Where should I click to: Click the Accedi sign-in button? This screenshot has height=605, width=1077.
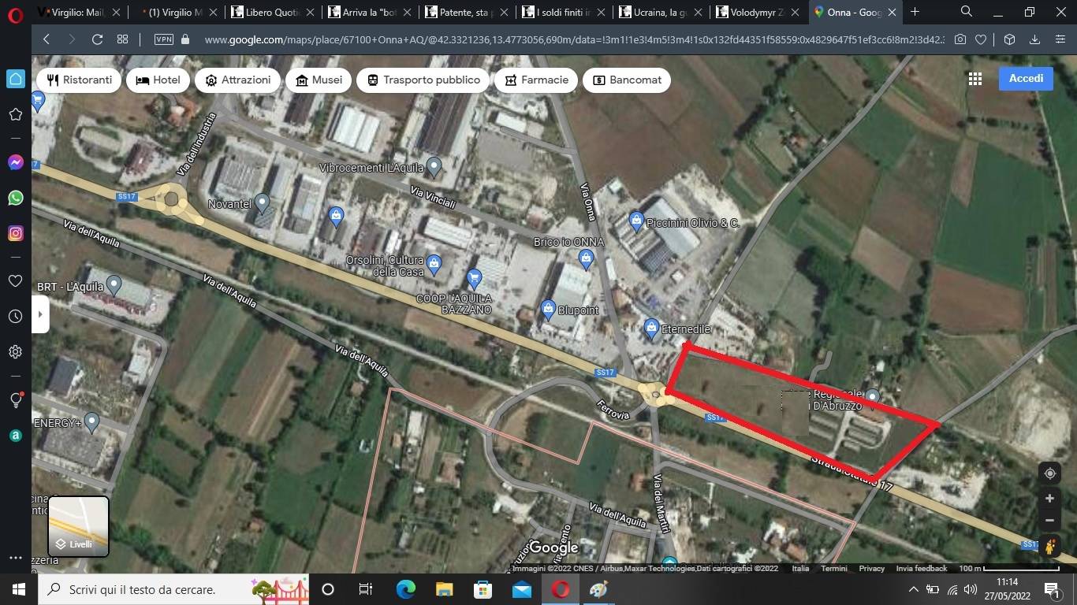click(1025, 78)
